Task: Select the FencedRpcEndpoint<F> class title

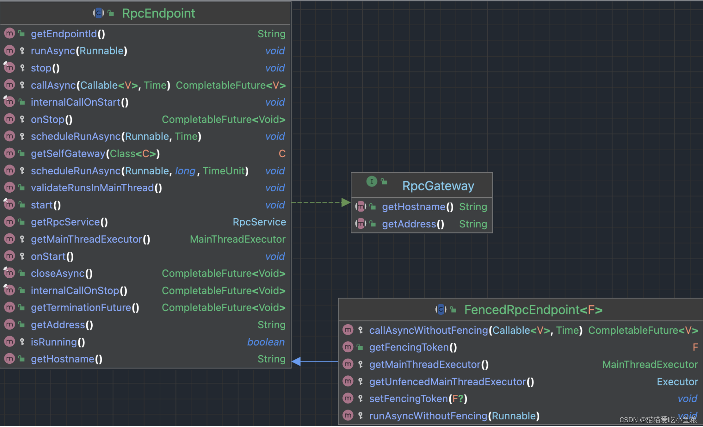Action: [533, 310]
